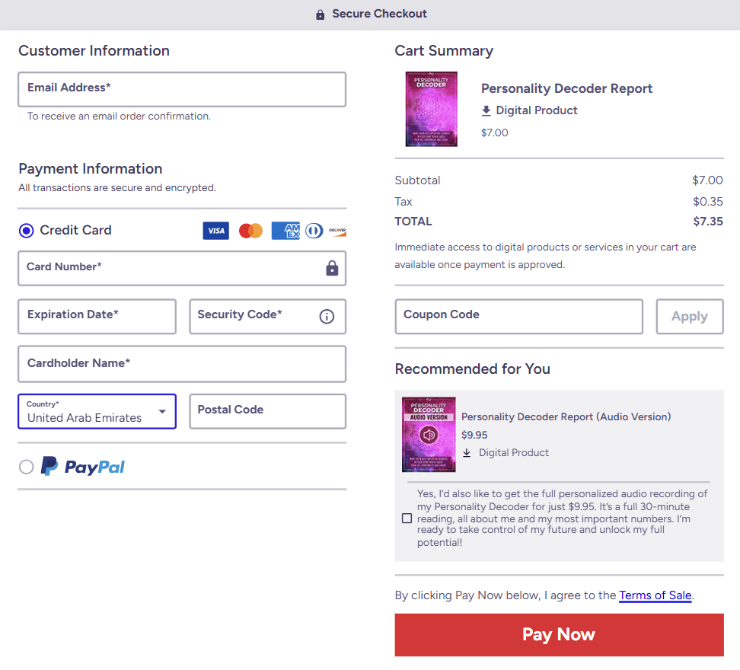Click the Apply coupon button
740x670 pixels.
click(x=689, y=316)
